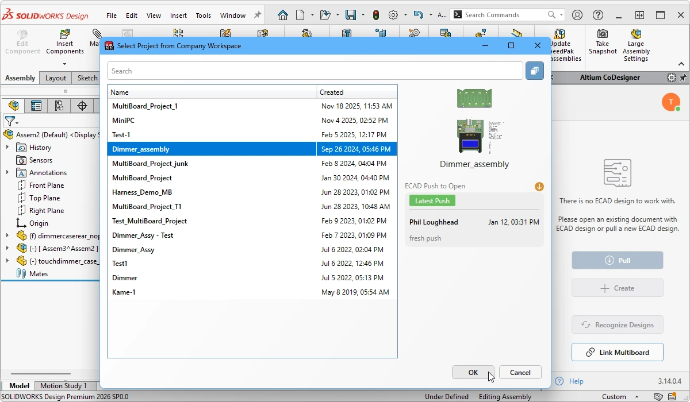The height and width of the screenshot is (402, 690).
Task: Open the FeatureManager Design Tree tab icon
Action: (14, 106)
